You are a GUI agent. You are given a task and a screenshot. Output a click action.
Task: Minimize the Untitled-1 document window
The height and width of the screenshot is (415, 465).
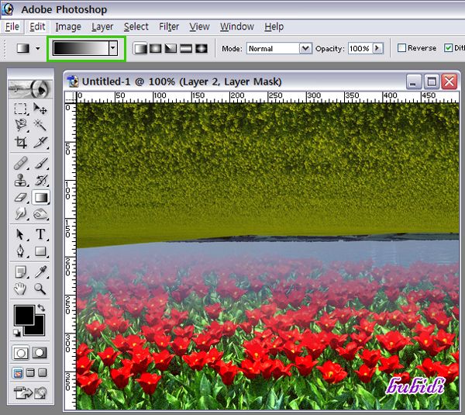[x=413, y=81]
